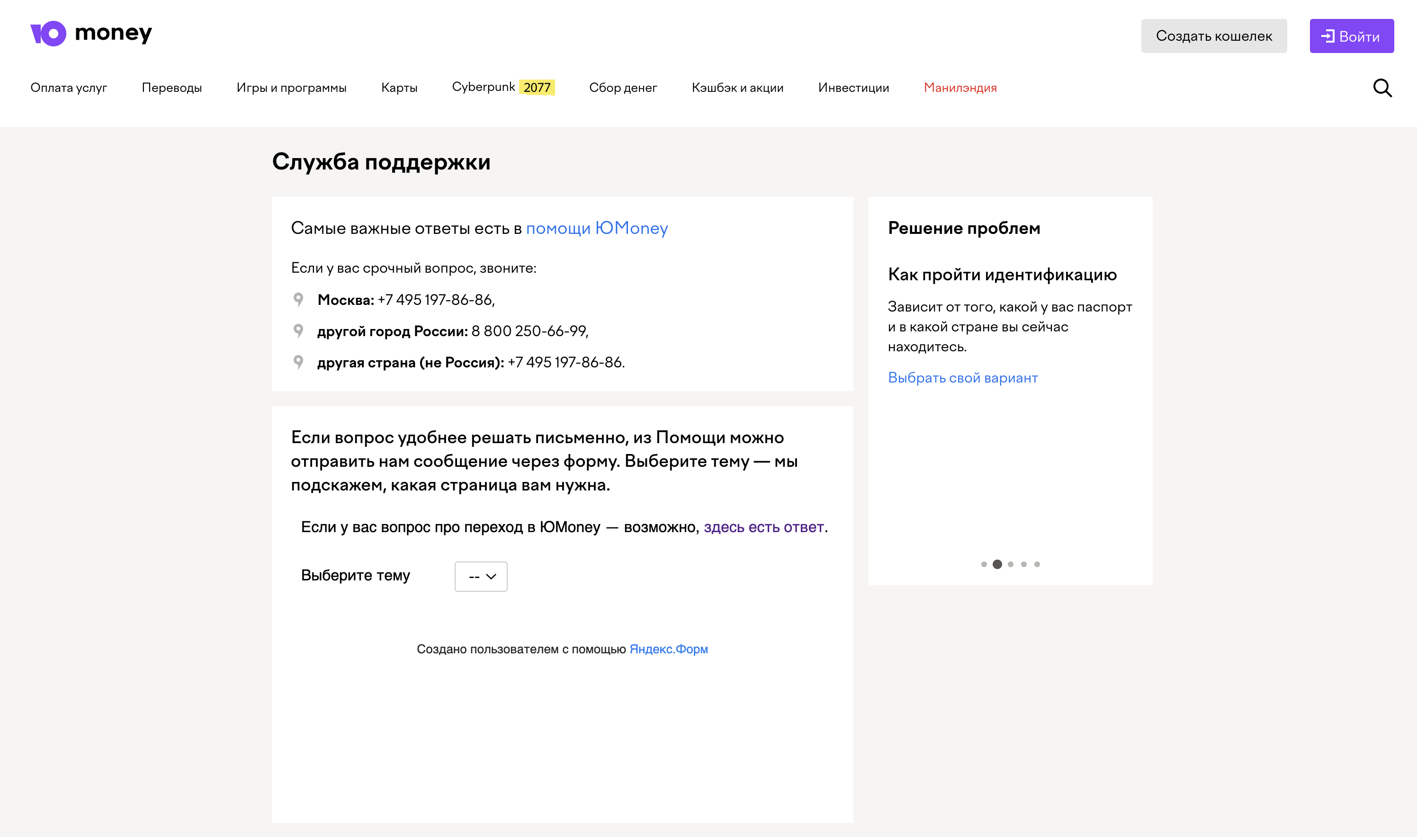Screen dimensions: 1417x837
Task: Click the здесь есть ответ link
Action: (763, 527)
